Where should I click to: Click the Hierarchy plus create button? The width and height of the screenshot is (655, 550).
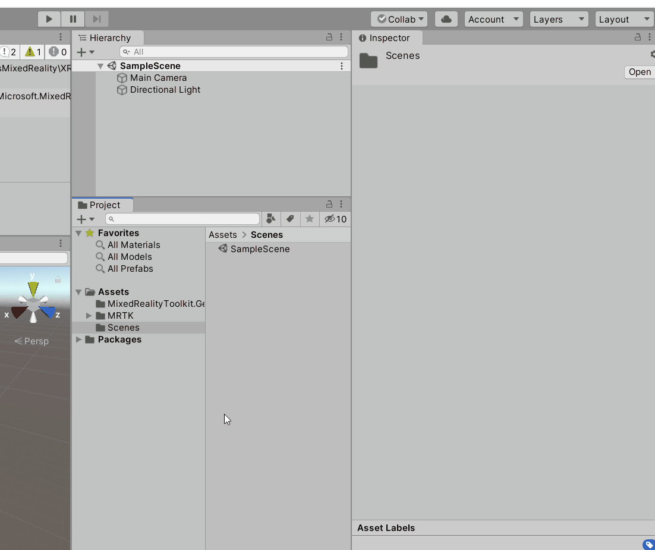tap(85, 52)
